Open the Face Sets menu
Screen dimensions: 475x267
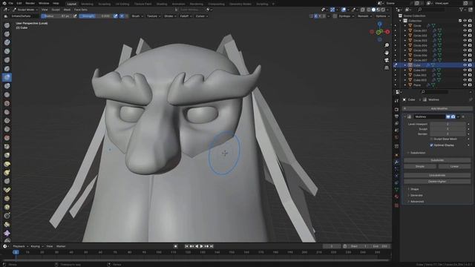pos(81,10)
